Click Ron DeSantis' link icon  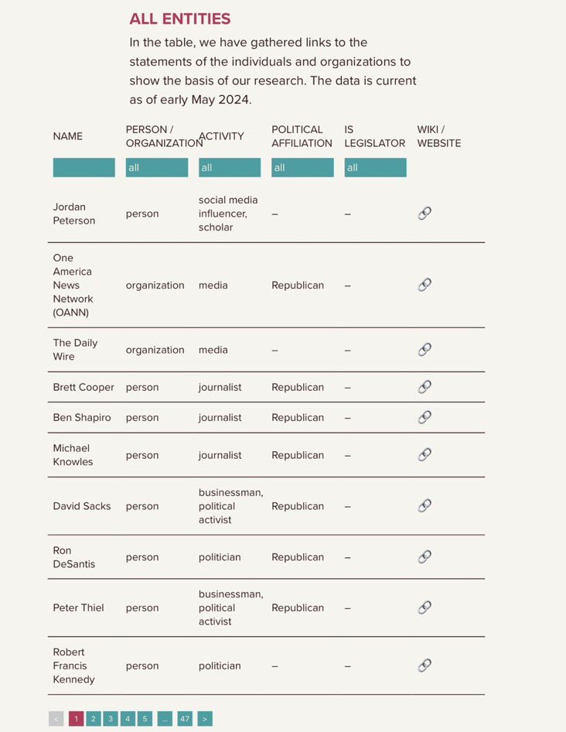424,557
